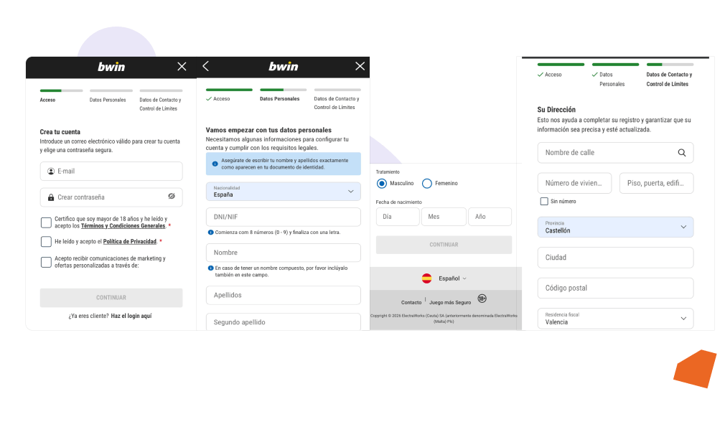This screenshot has width=725, height=427.
Task: Click the bwin logo in second panel header
Action: [x=284, y=67]
